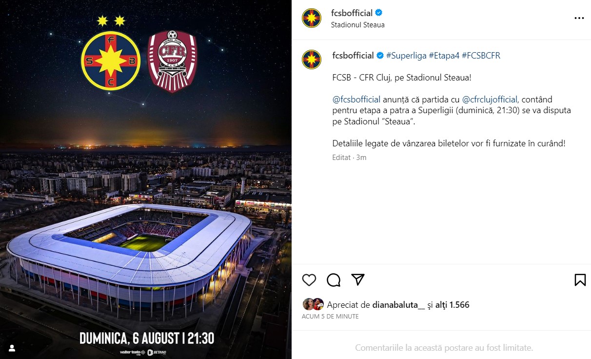Click the fcsbofficial avatar beside the caption
The width and height of the screenshot is (591, 359).
312,60
